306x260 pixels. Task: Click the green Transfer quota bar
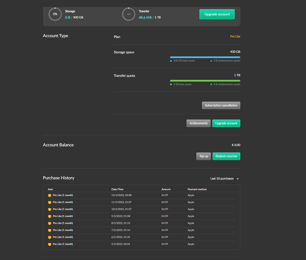(205, 81)
